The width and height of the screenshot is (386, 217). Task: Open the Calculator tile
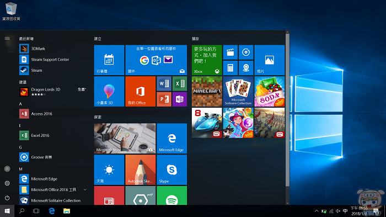[230, 68]
